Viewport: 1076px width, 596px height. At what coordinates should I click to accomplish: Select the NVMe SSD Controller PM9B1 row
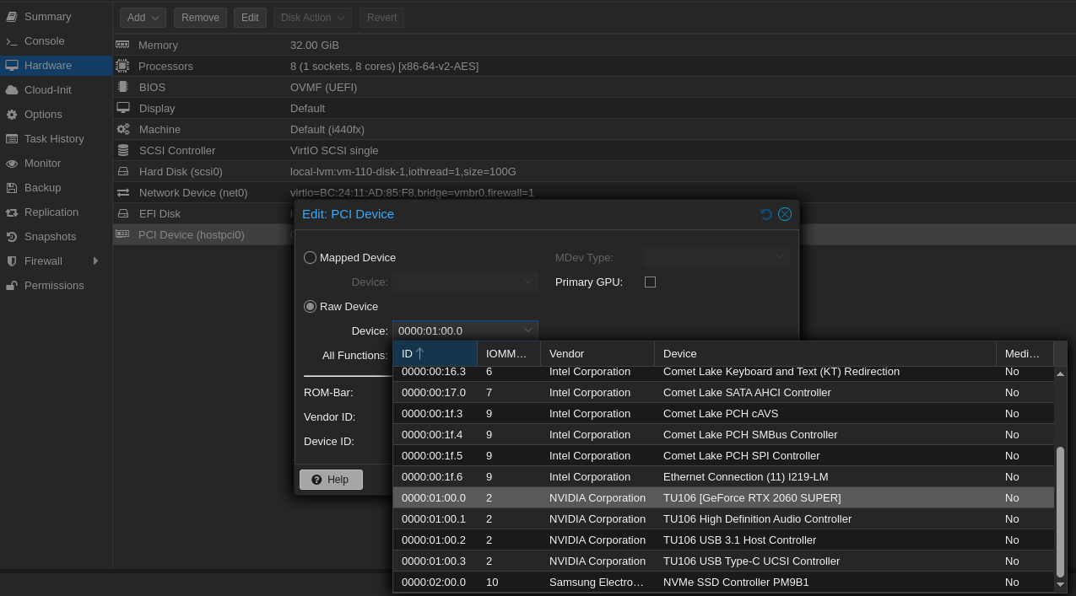[723, 583]
